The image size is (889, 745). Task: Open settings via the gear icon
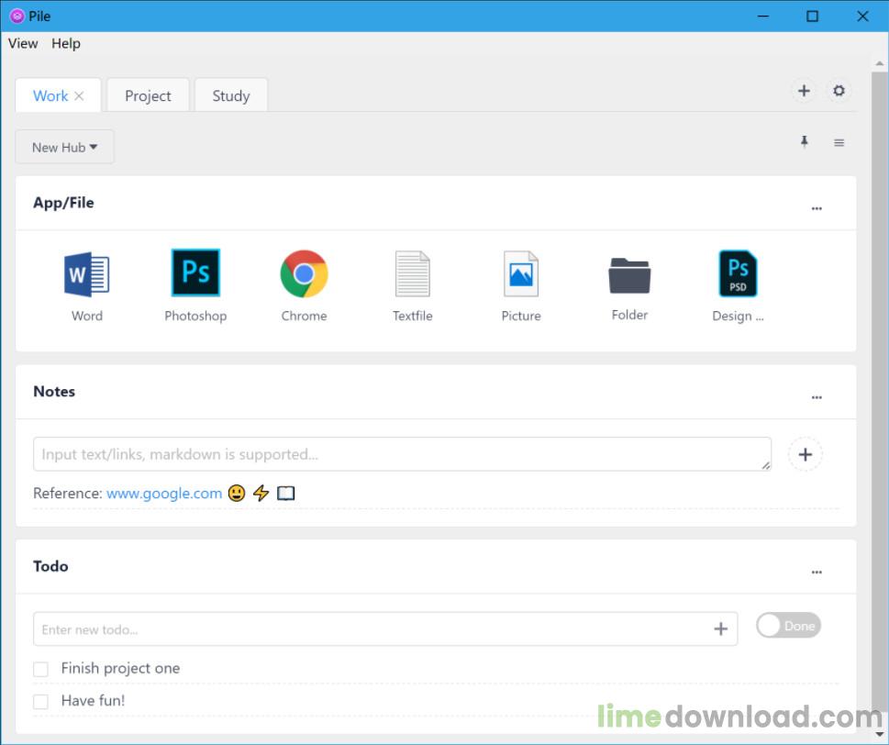839,91
